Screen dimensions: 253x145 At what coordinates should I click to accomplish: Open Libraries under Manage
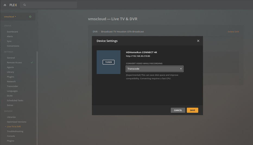(x=11, y=117)
